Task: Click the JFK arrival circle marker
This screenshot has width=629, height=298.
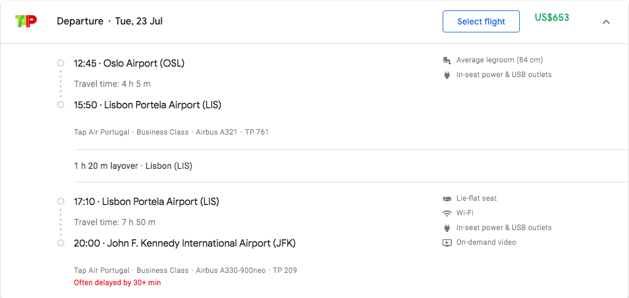Action: (61, 243)
